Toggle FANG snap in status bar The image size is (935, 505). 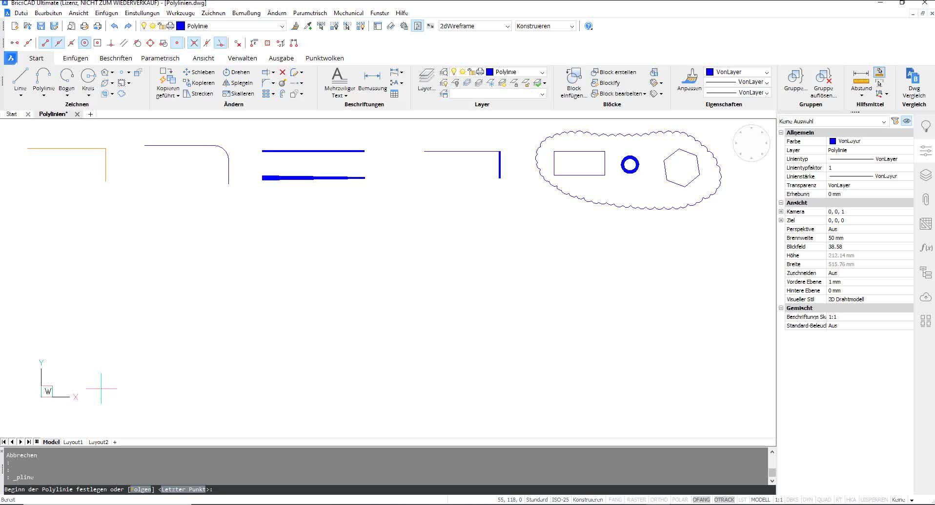pyautogui.click(x=615, y=500)
